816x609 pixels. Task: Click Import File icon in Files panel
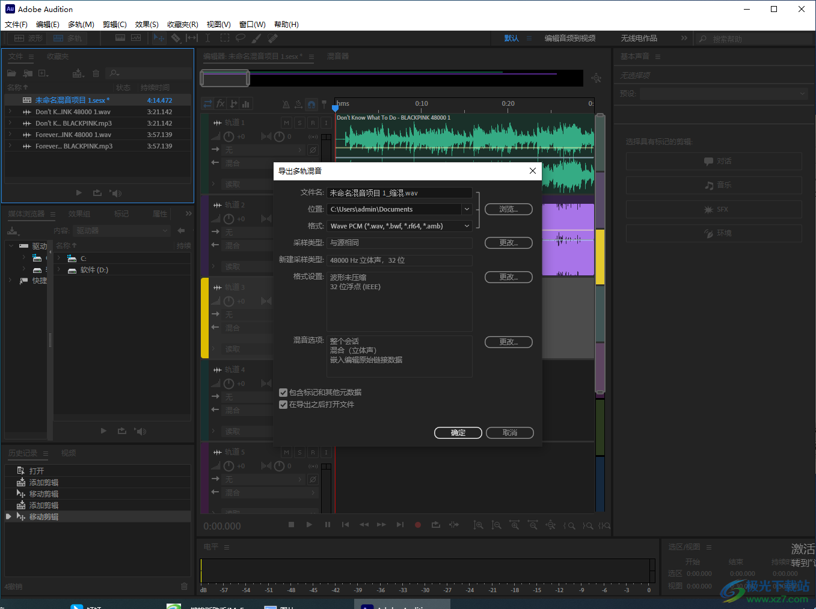(28, 73)
